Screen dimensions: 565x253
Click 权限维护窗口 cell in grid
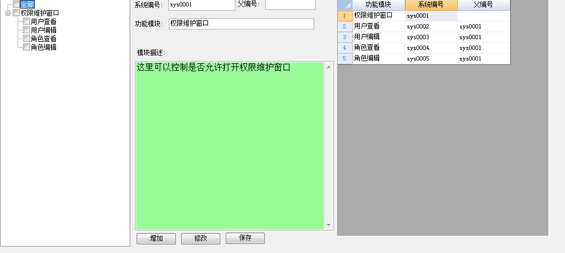378,16
